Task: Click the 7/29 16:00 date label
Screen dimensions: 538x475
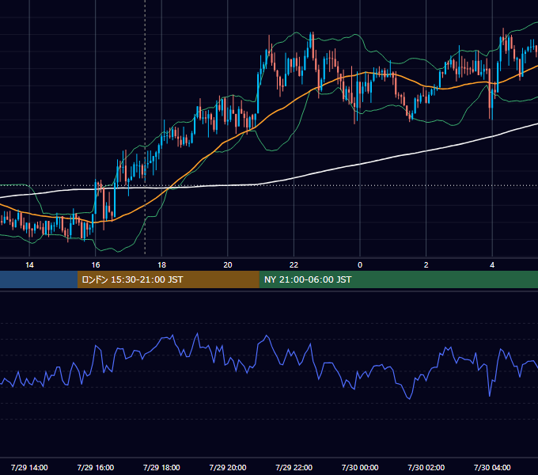Action: 96,467
